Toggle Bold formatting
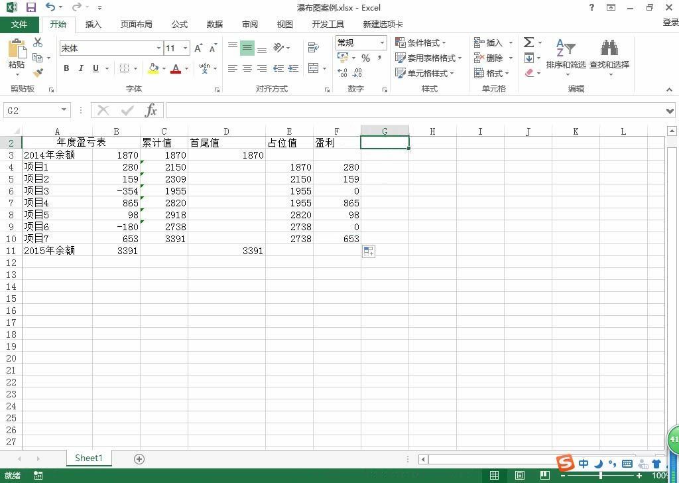This screenshot has width=679, height=483. [x=66, y=68]
